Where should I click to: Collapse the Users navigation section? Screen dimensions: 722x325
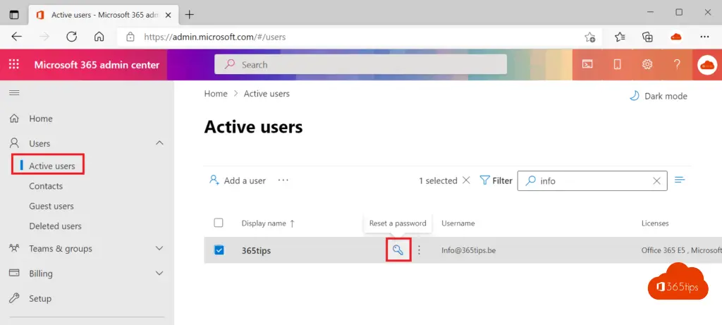tap(159, 143)
